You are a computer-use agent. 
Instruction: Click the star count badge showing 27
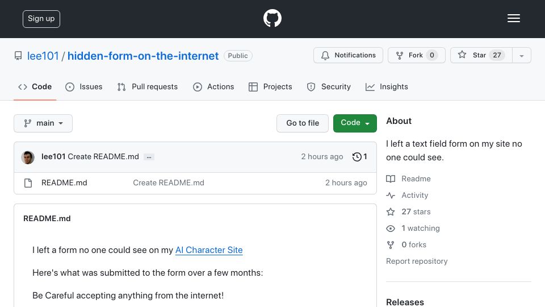pos(497,55)
